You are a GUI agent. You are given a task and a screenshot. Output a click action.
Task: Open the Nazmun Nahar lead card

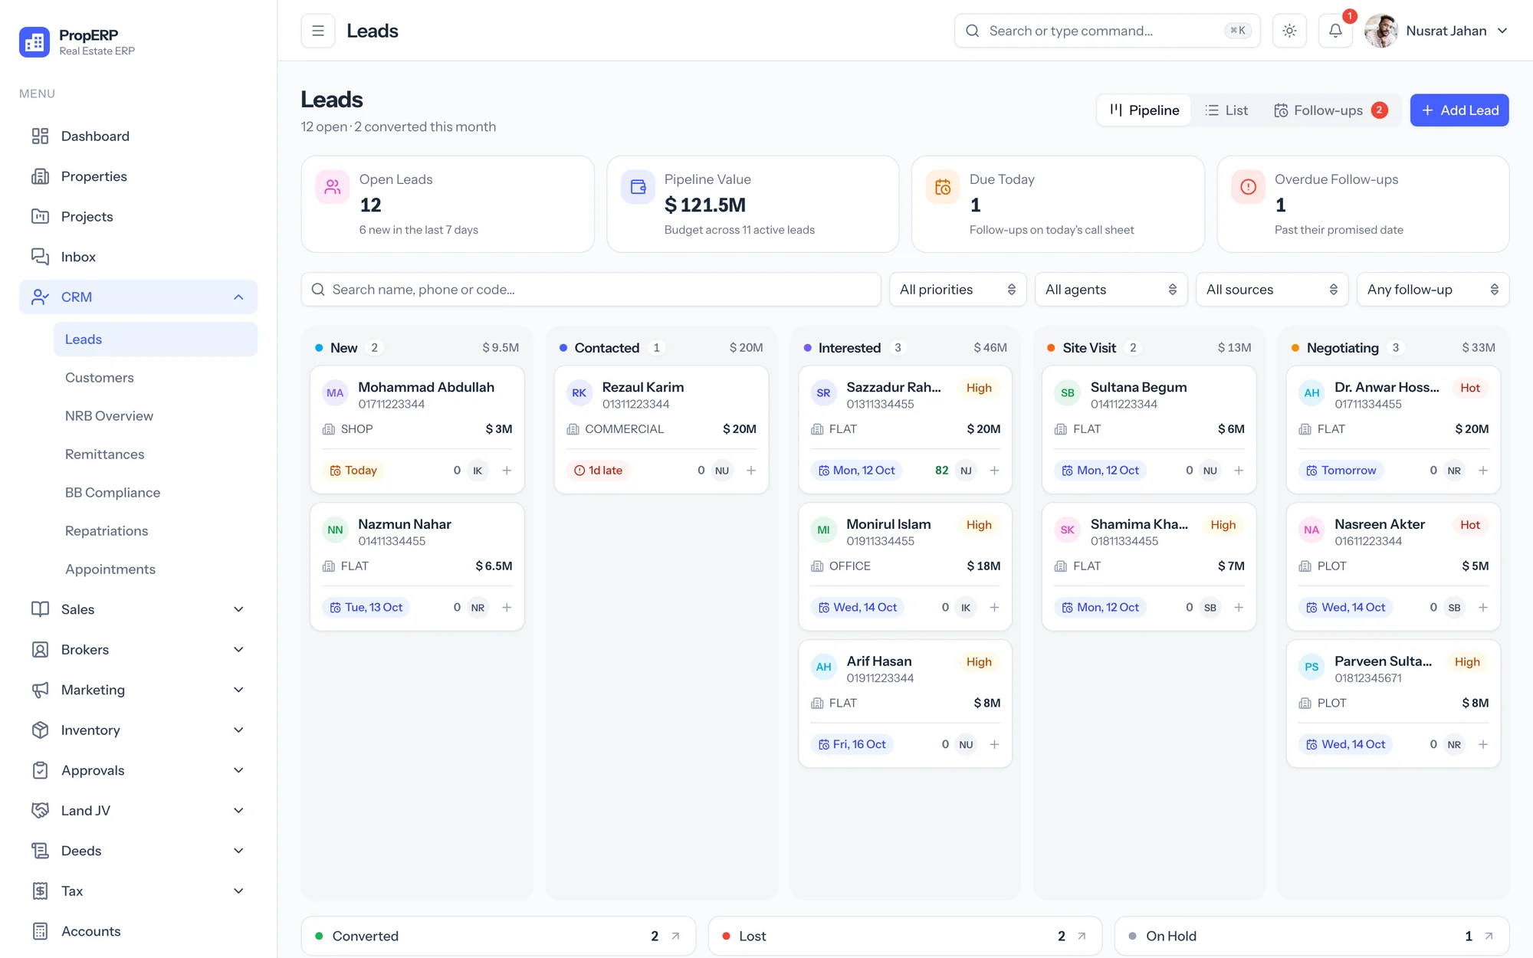point(417,566)
